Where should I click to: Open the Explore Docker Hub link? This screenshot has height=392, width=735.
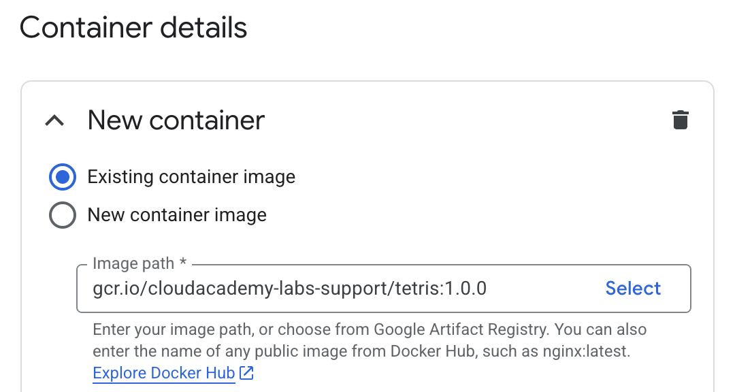[x=163, y=373]
